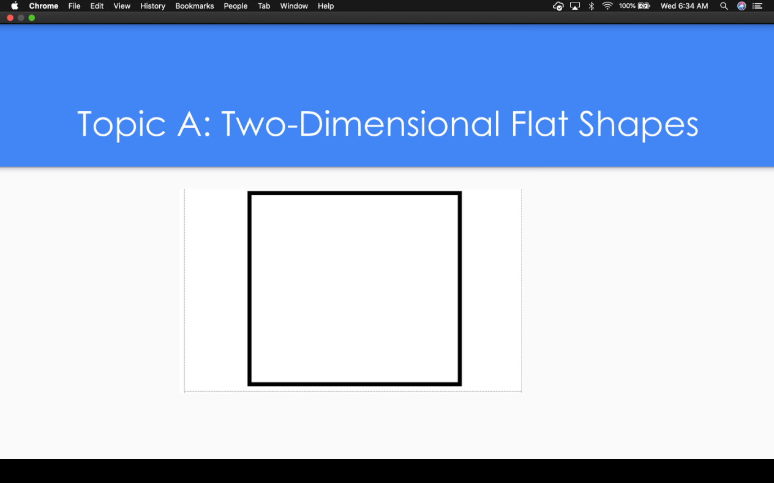Click the red close window button

(x=10, y=18)
